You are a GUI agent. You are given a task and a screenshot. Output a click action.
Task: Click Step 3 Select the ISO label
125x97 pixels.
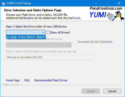[x=41, y=51]
